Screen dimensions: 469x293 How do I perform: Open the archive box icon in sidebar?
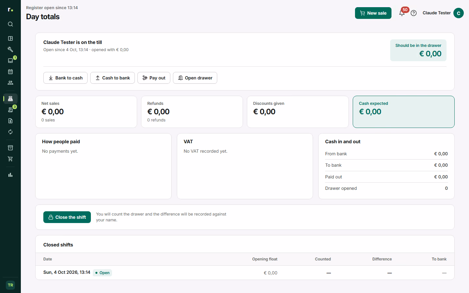point(10,148)
